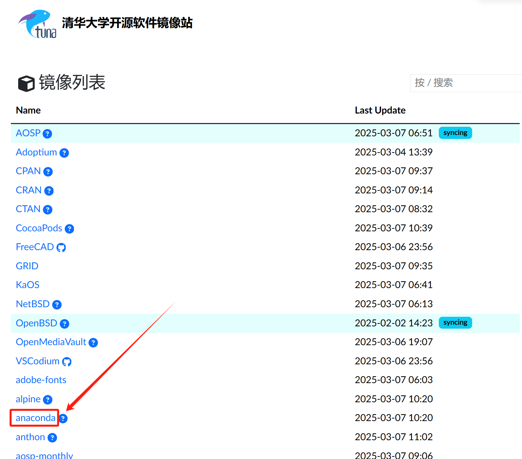Viewport: 522px width, 459px height.
Task: Open the help icon next to Adoptium
Action: 64,153
